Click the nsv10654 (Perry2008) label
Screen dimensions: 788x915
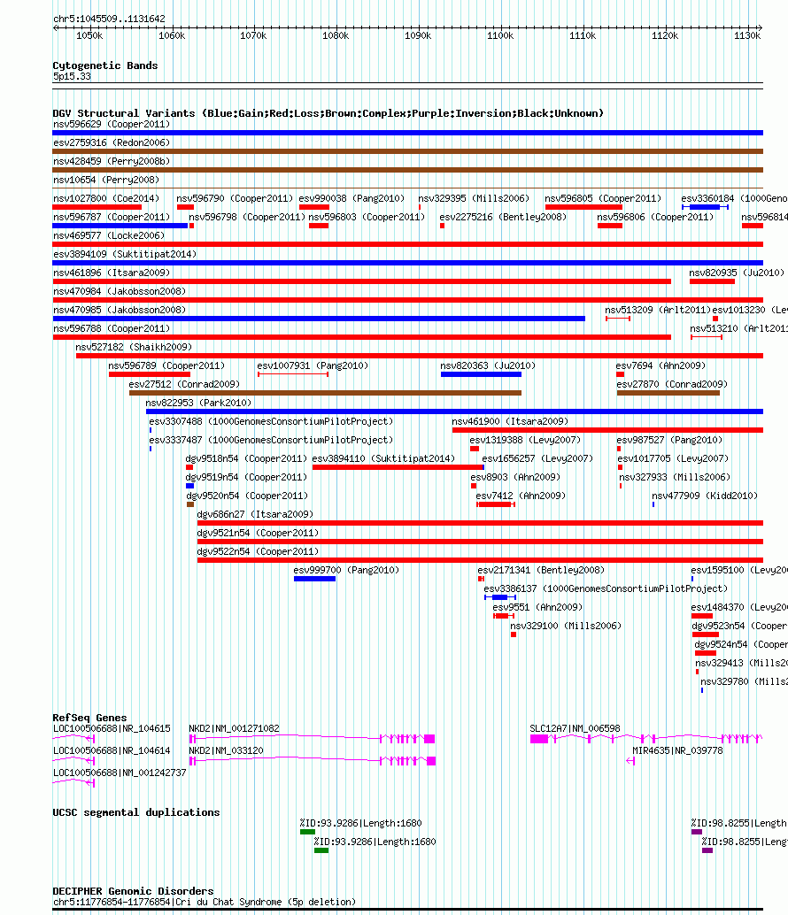pos(106,180)
